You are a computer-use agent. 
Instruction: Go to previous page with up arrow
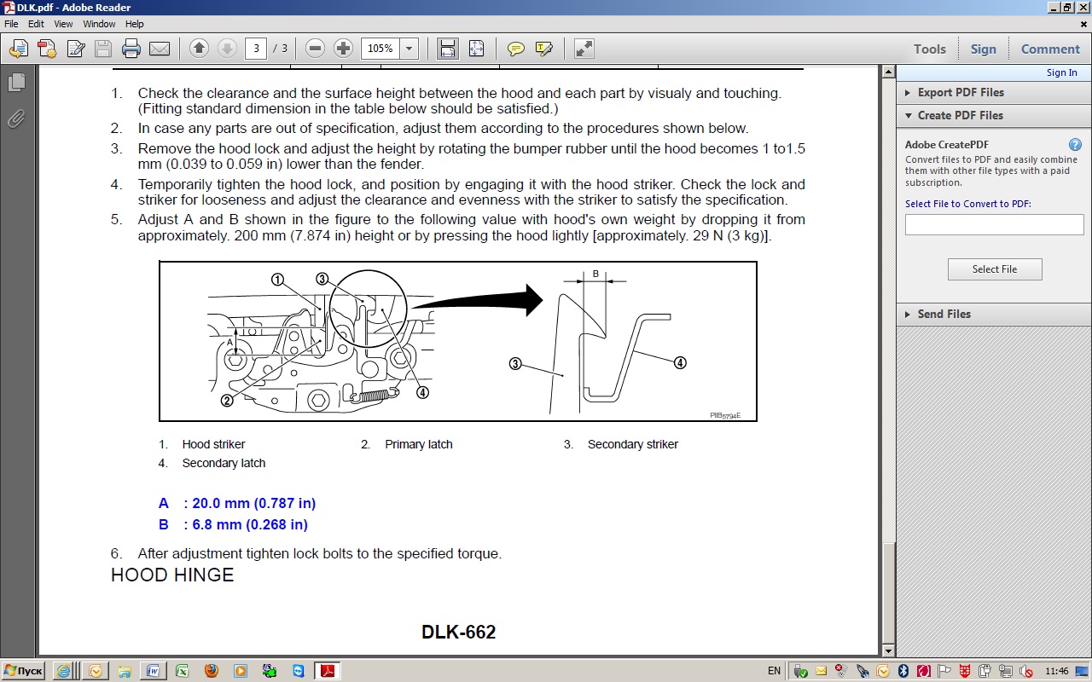point(199,49)
